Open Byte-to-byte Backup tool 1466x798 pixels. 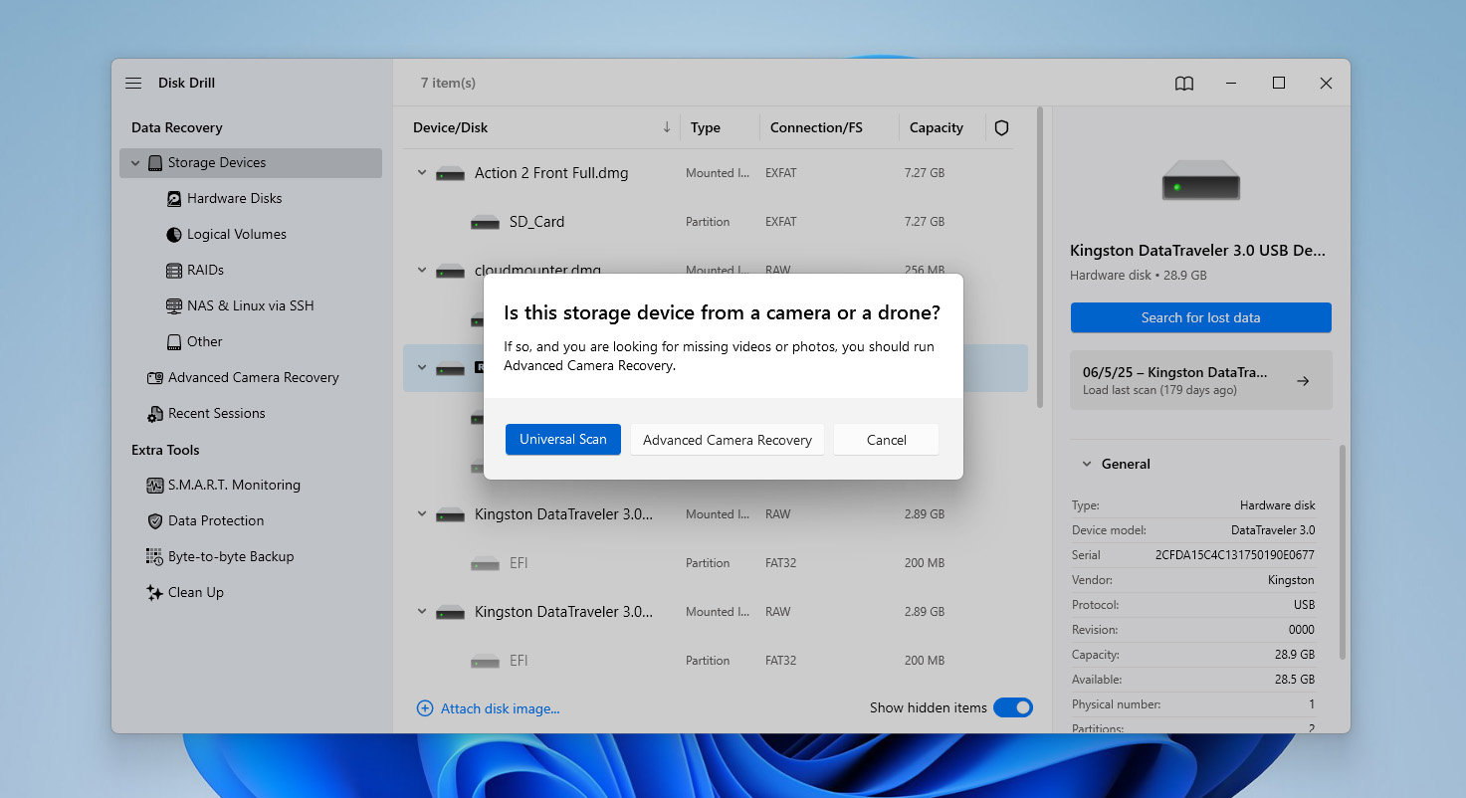coord(230,556)
